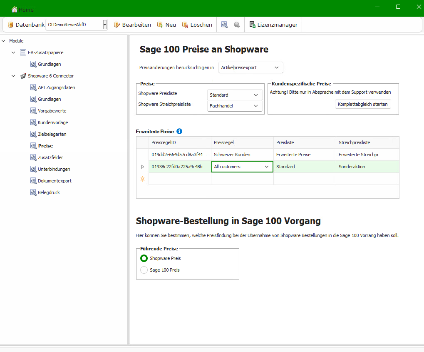The height and width of the screenshot is (352, 424).
Task: Click the icon next to Preise
Action: pos(33,146)
